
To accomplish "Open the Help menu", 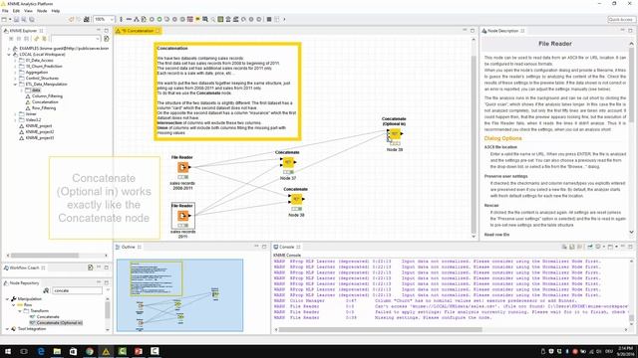I will pyautogui.click(x=56, y=11).
